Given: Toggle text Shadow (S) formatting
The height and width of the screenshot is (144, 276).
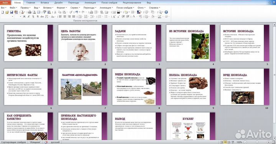Looking at the screenshot, I should (38, 16).
